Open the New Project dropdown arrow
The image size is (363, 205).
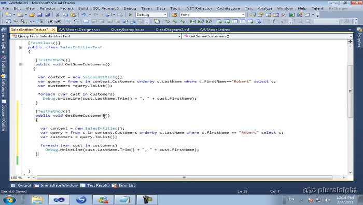tap(14, 15)
